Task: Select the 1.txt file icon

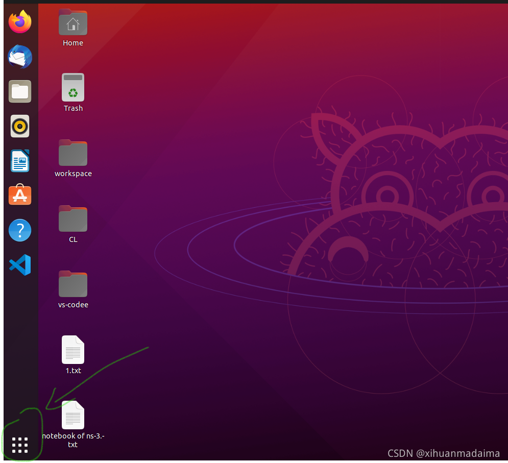Action: click(x=73, y=350)
